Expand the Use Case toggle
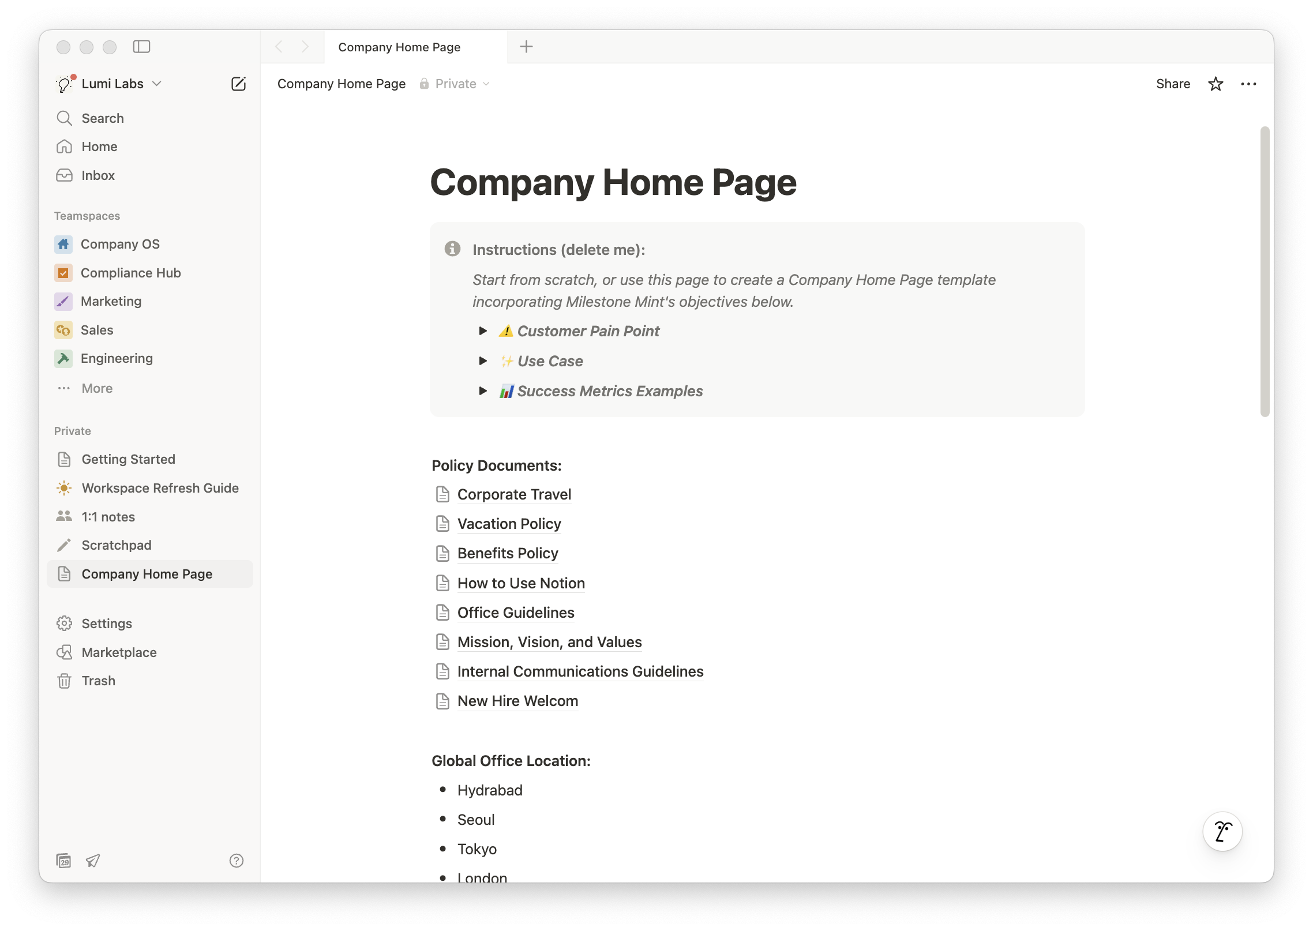The image size is (1313, 931). 483,361
